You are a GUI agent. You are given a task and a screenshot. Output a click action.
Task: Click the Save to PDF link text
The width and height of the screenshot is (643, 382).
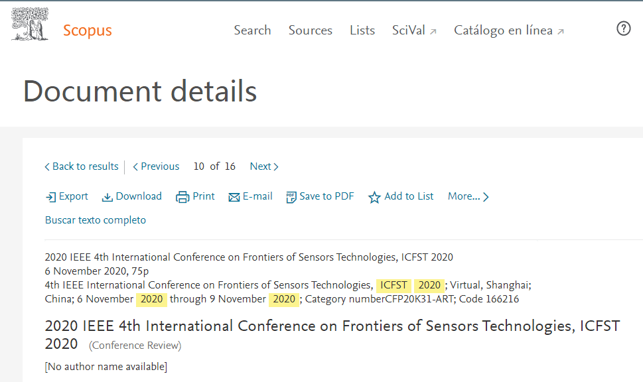[x=327, y=196]
